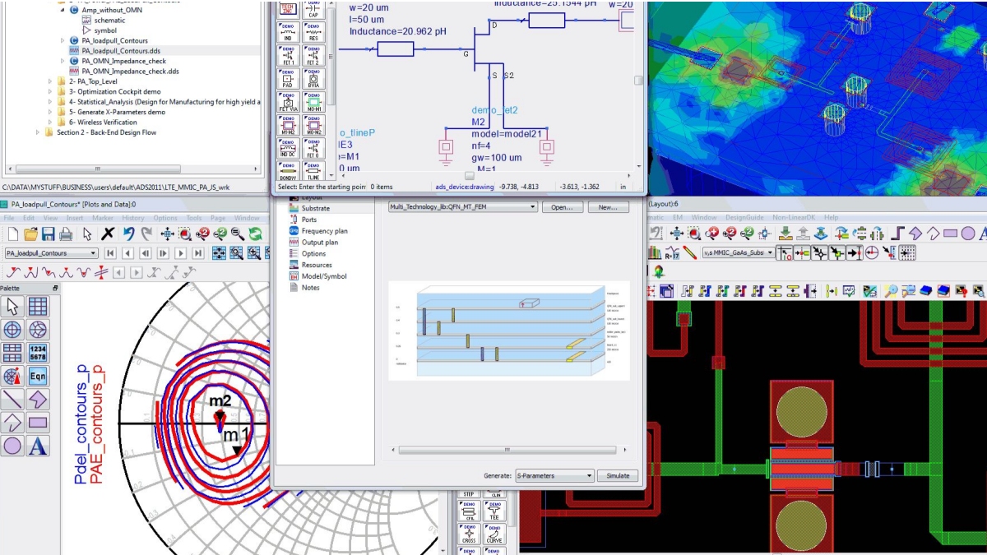Click the Simulate button
The height and width of the screenshot is (555, 987).
(x=618, y=475)
